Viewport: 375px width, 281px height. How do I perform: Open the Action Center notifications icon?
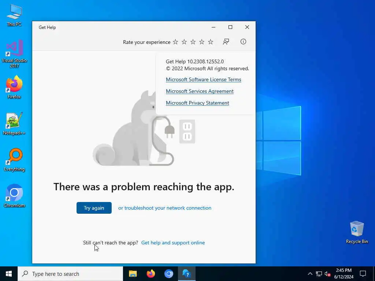(x=363, y=274)
